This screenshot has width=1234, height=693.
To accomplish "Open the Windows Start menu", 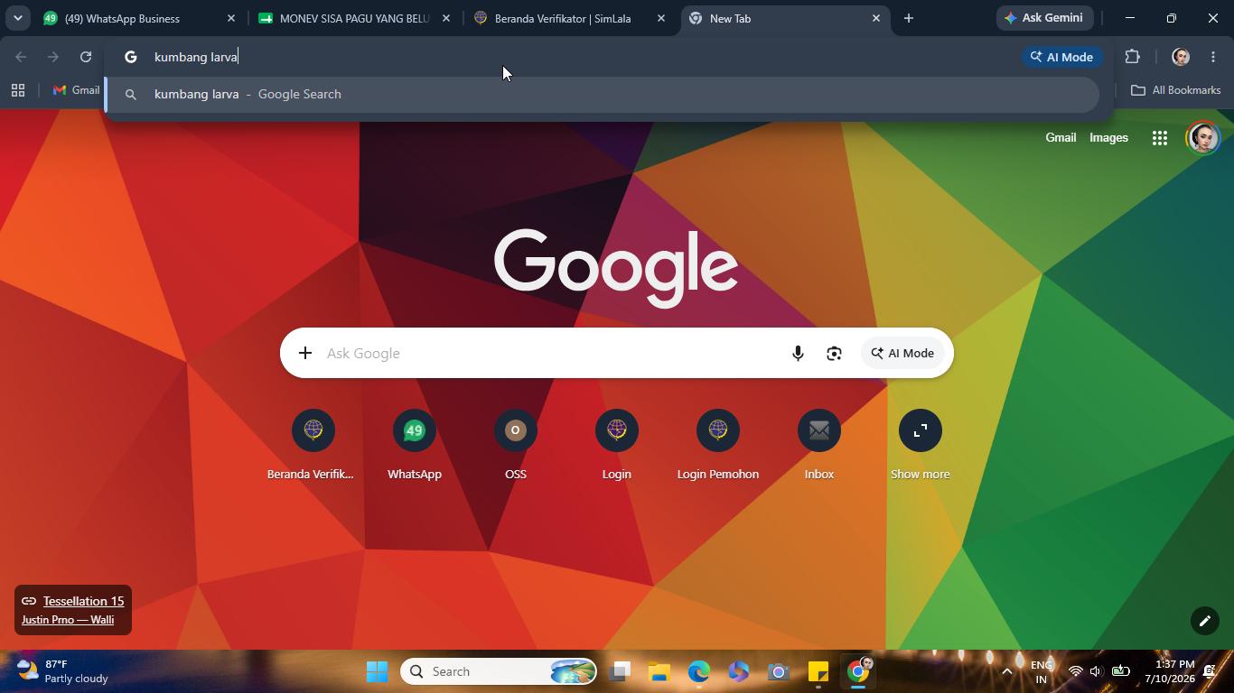I will coord(378,671).
